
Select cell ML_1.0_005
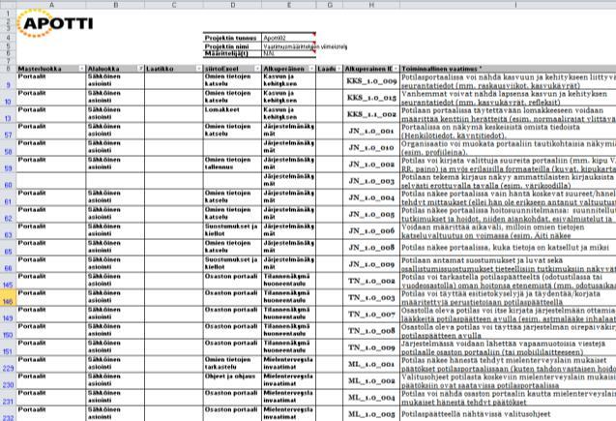pyautogui.click(x=371, y=414)
